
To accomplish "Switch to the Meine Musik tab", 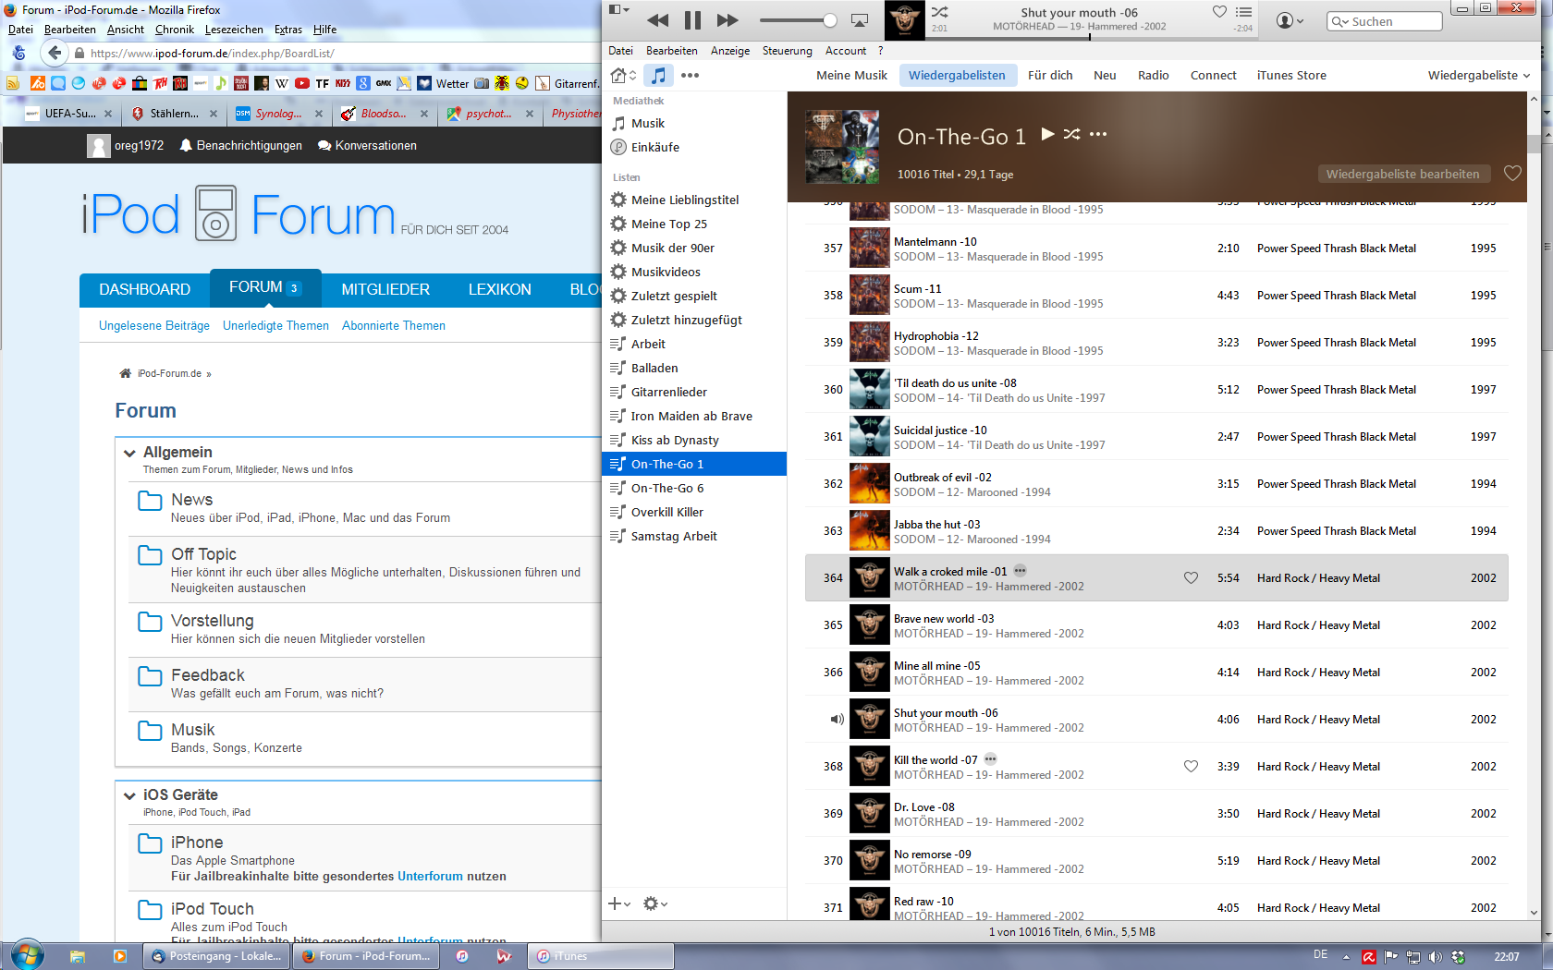I will click(x=851, y=75).
